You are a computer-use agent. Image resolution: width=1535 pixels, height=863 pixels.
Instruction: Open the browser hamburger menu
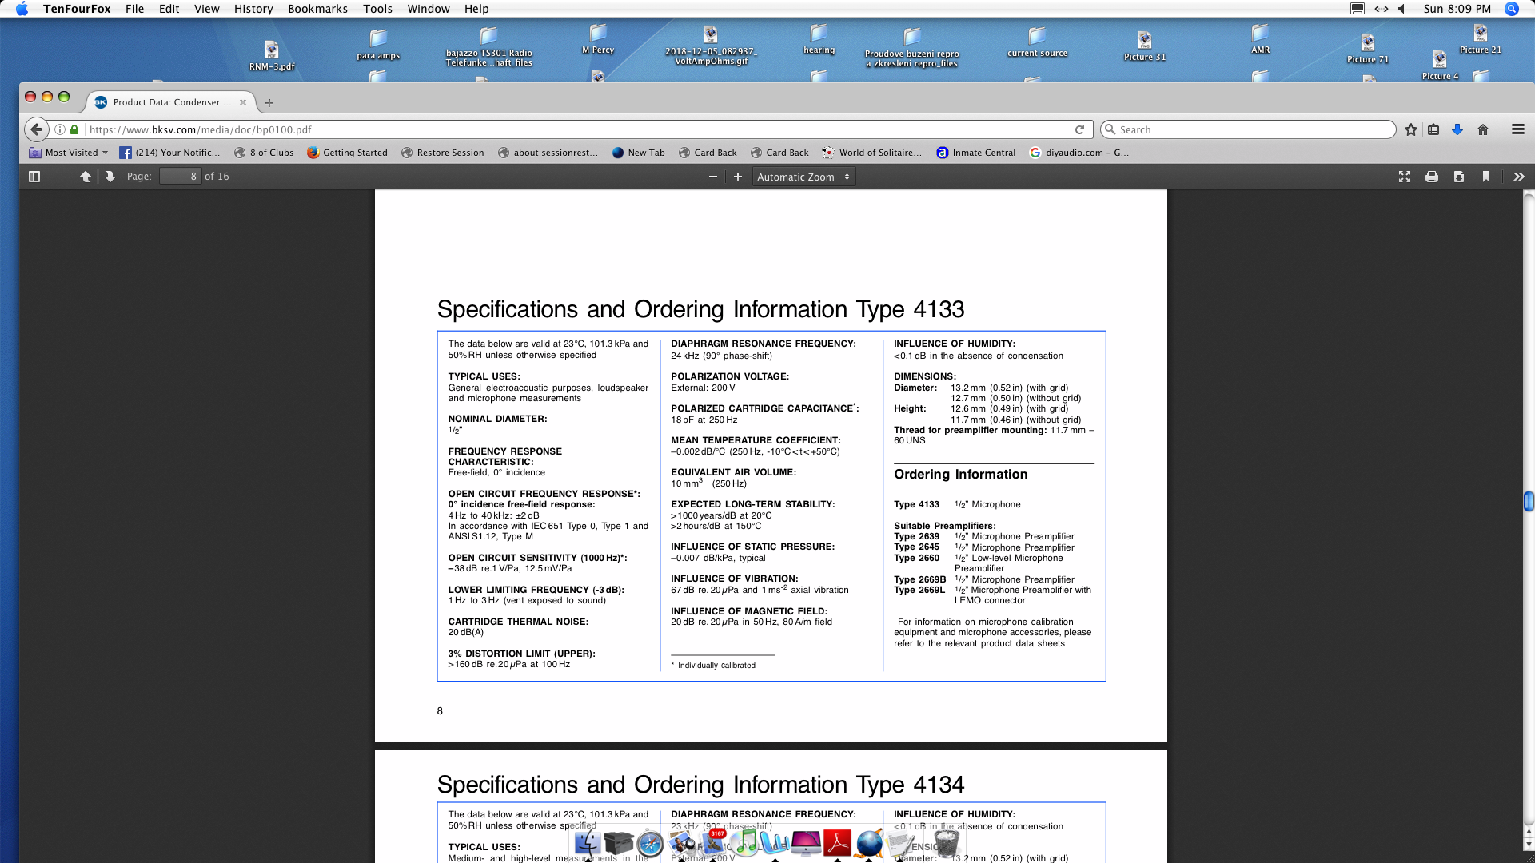(1518, 129)
